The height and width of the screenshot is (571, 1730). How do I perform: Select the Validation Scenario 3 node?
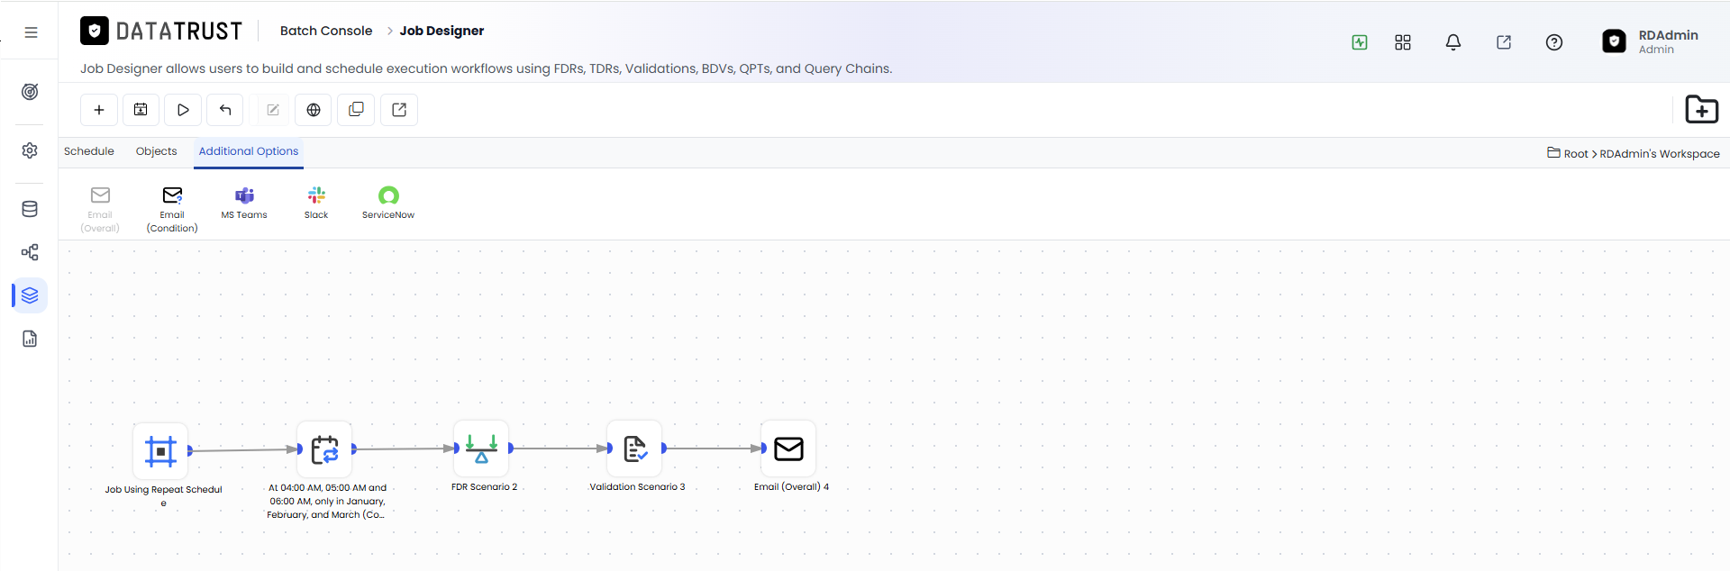click(635, 449)
